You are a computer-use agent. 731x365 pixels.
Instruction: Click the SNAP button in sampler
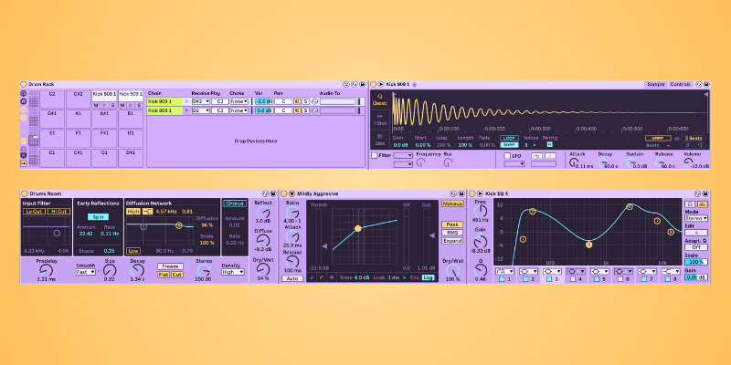pyautogui.click(x=509, y=145)
